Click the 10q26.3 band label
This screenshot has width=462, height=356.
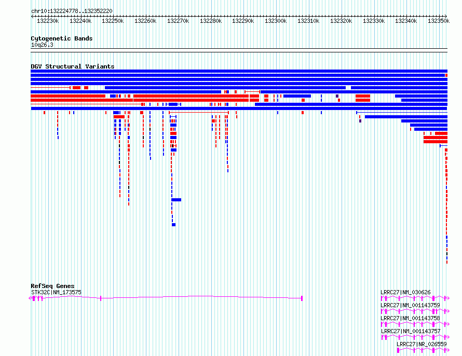click(x=42, y=45)
